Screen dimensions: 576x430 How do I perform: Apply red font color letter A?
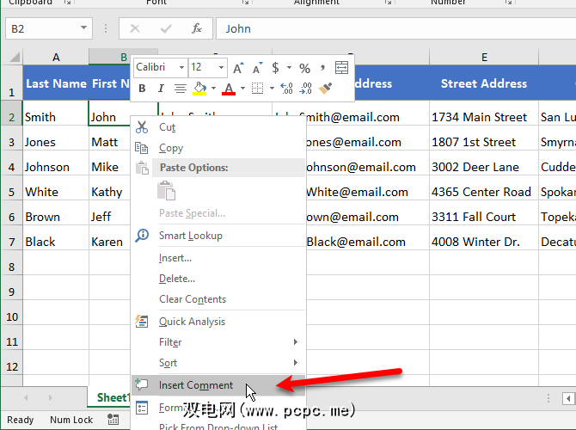(x=229, y=89)
